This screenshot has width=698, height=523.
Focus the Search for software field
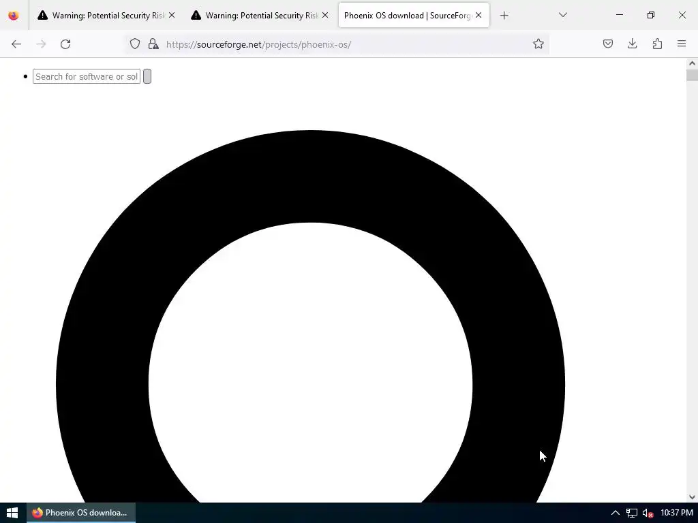tap(87, 76)
